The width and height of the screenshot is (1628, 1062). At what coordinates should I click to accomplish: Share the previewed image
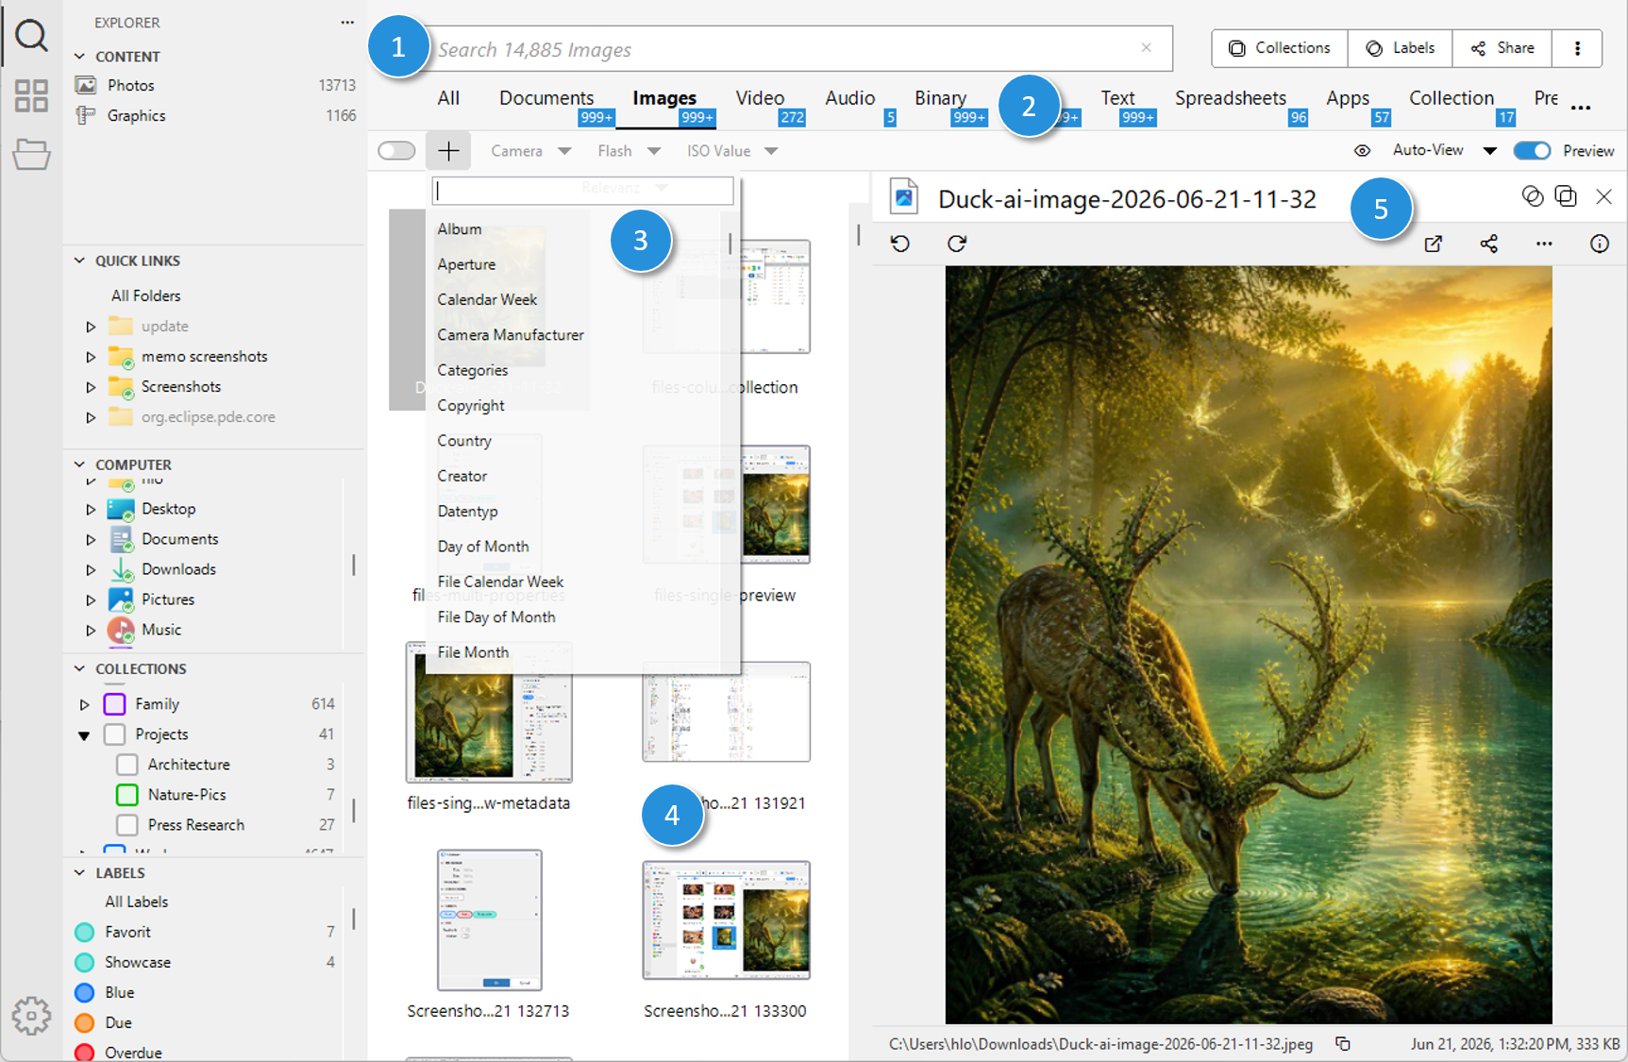click(x=1489, y=244)
